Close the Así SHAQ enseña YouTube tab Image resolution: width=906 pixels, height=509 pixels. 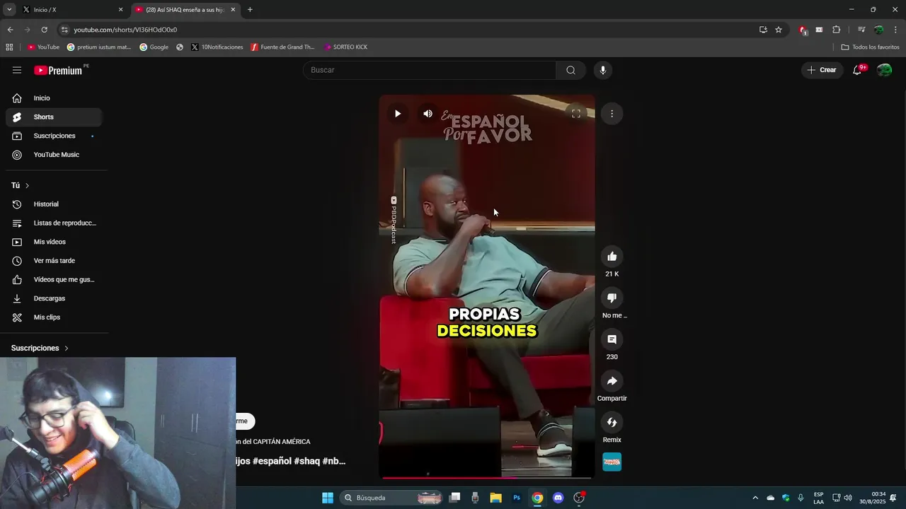[x=233, y=10]
